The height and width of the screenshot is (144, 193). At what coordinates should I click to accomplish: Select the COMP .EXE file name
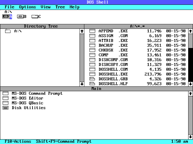[113, 55]
